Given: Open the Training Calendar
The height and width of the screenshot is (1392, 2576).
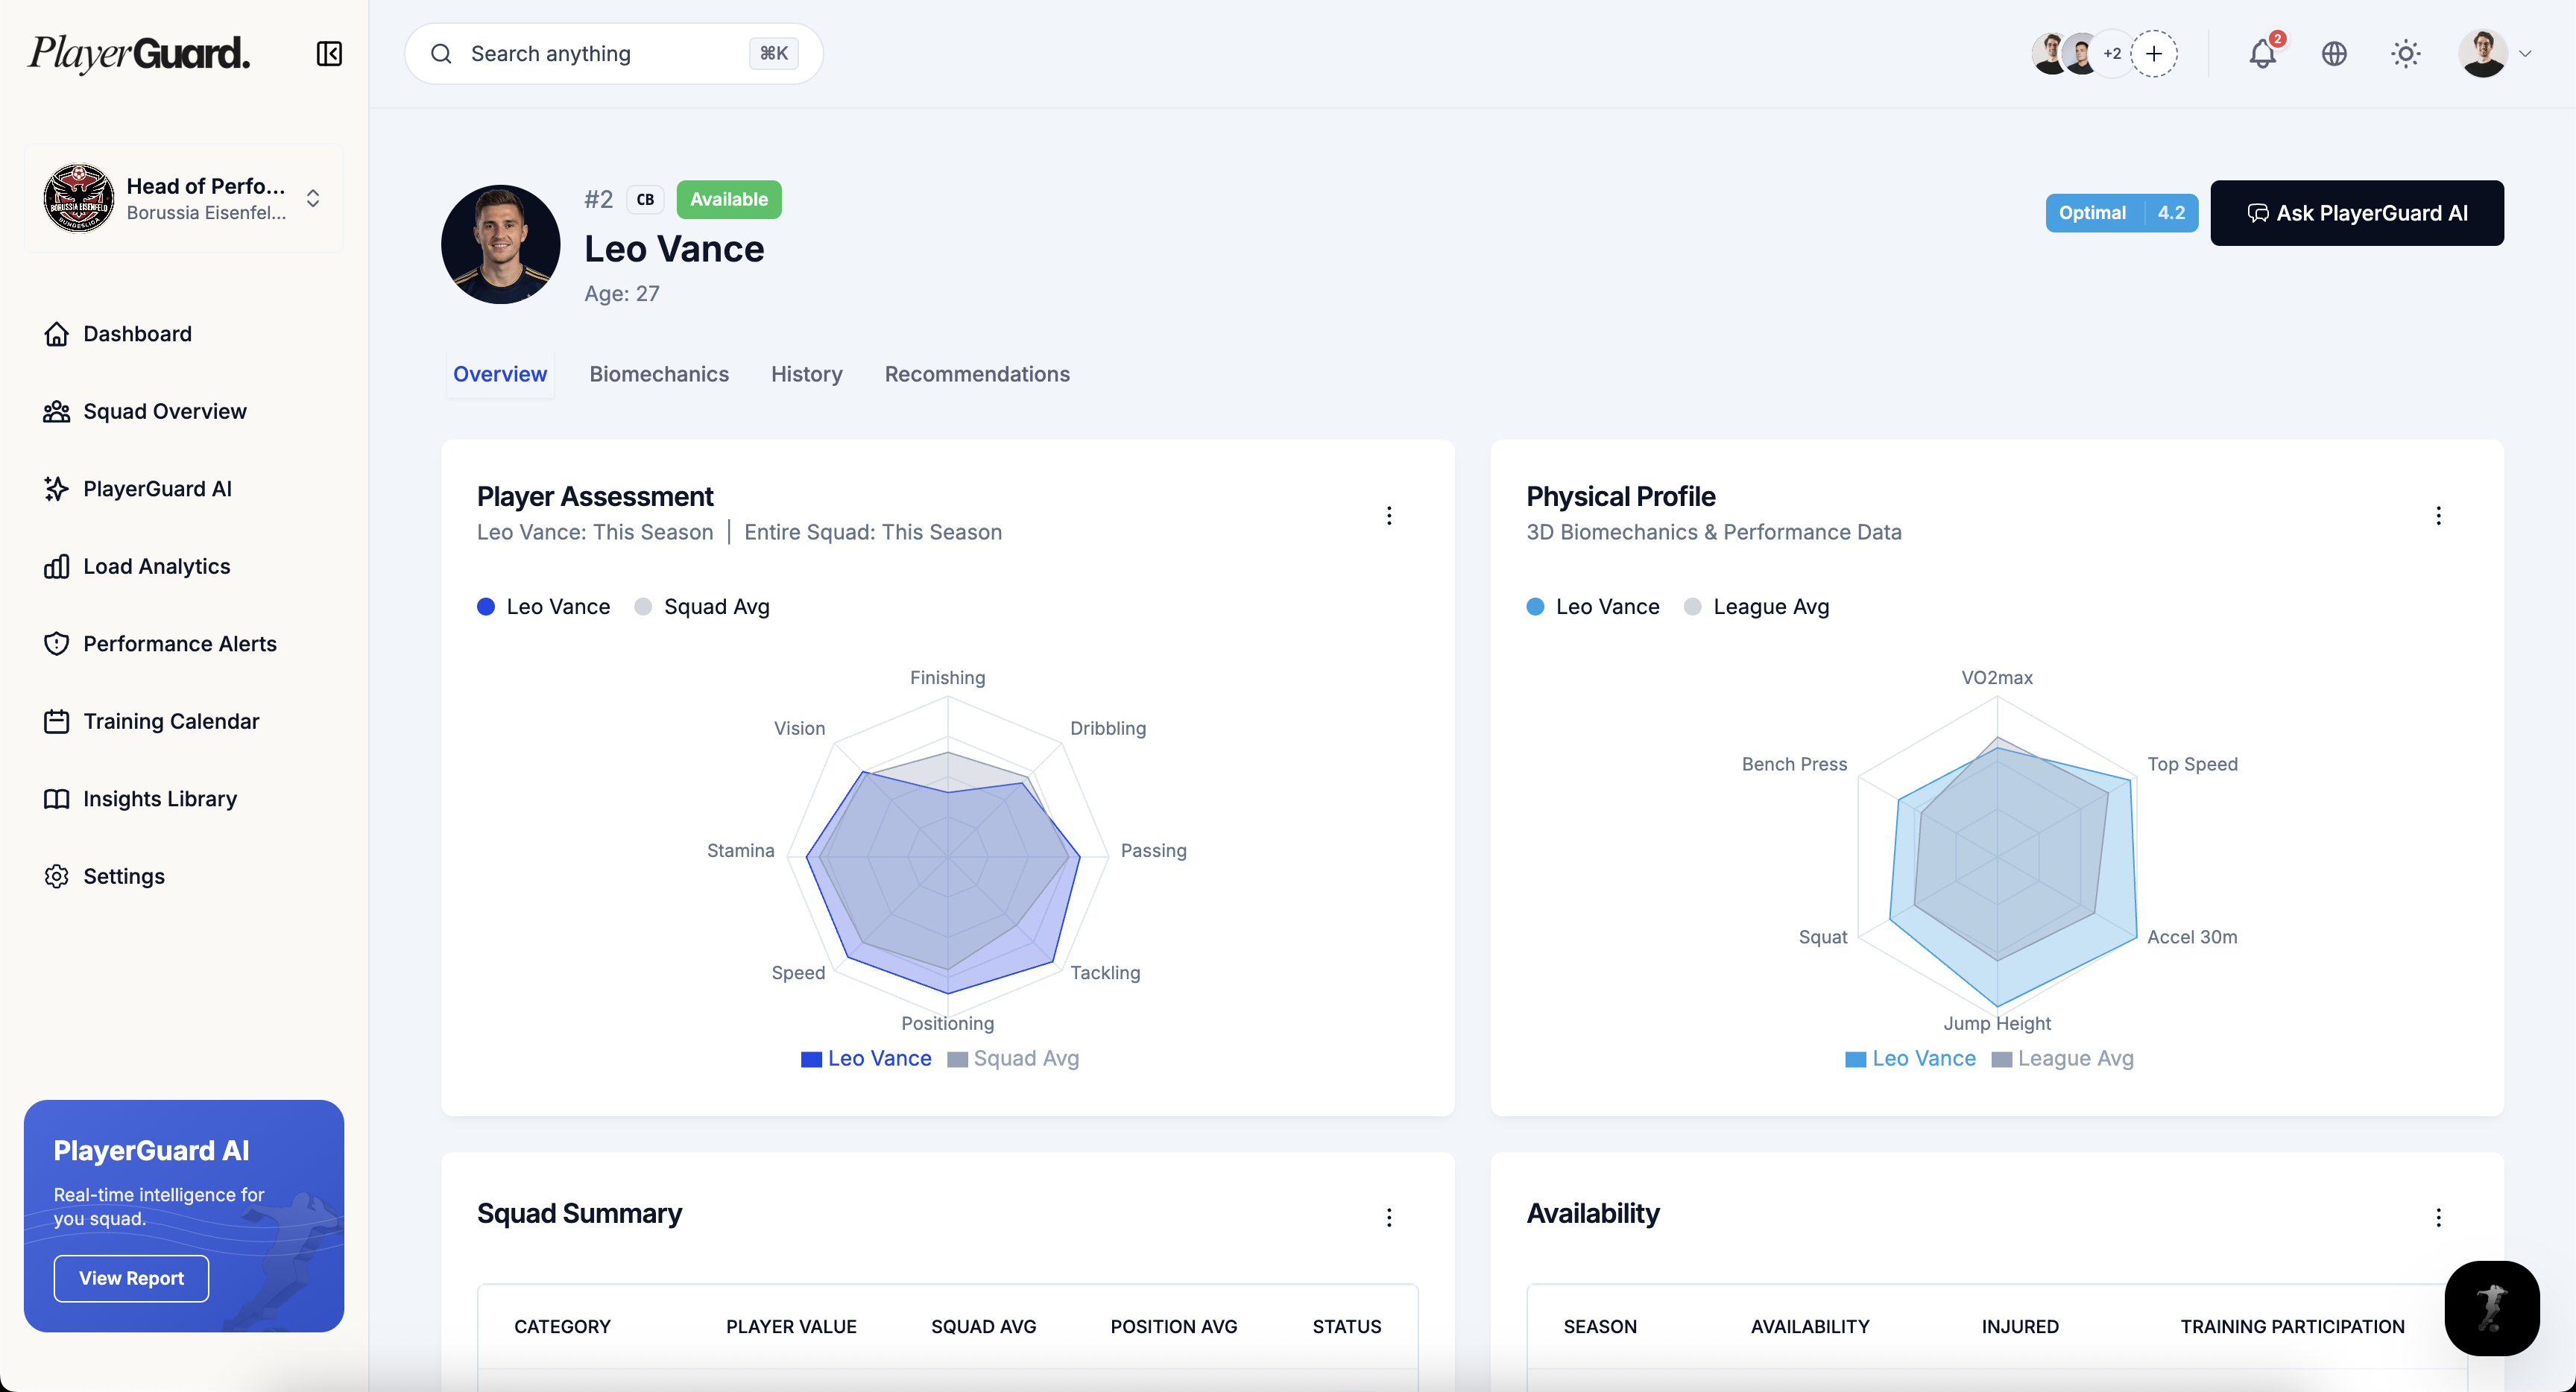Looking at the screenshot, I should [171, 721].
